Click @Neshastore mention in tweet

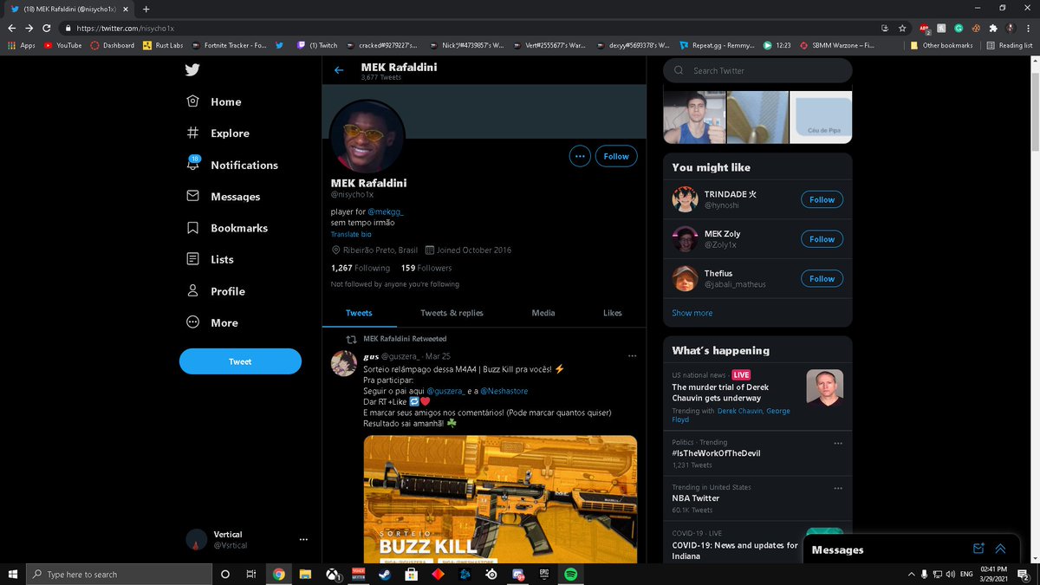504,391
